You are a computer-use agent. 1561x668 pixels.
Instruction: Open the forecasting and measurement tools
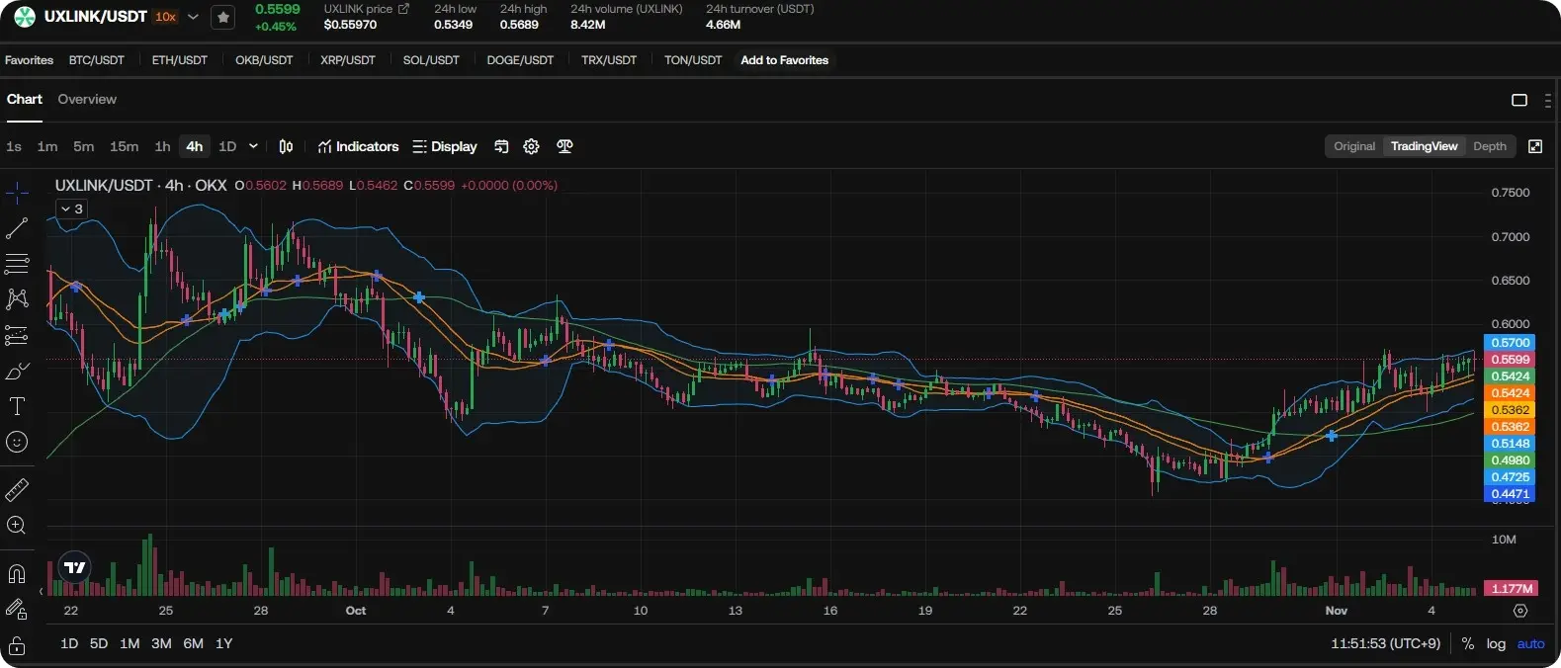tap(17, 335)
